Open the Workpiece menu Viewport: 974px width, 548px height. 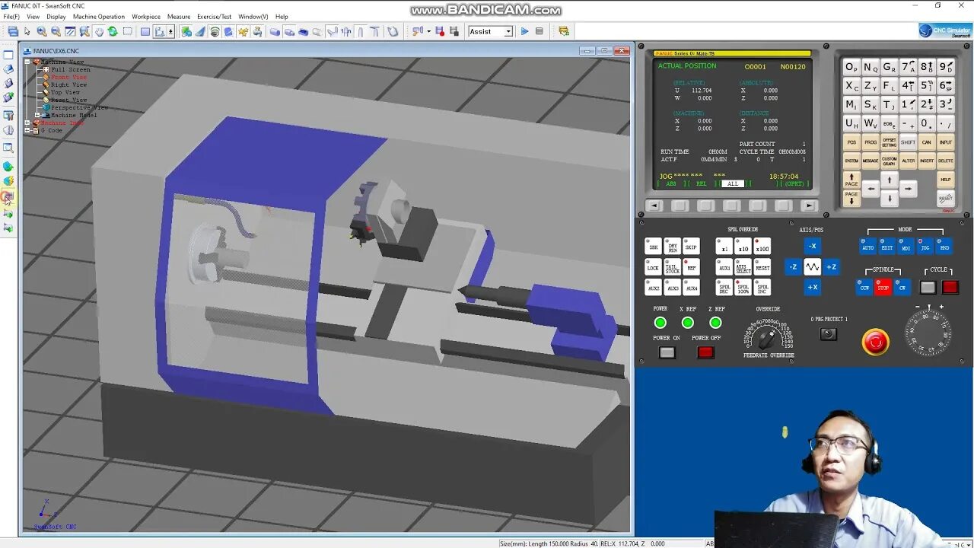[146, 16]
